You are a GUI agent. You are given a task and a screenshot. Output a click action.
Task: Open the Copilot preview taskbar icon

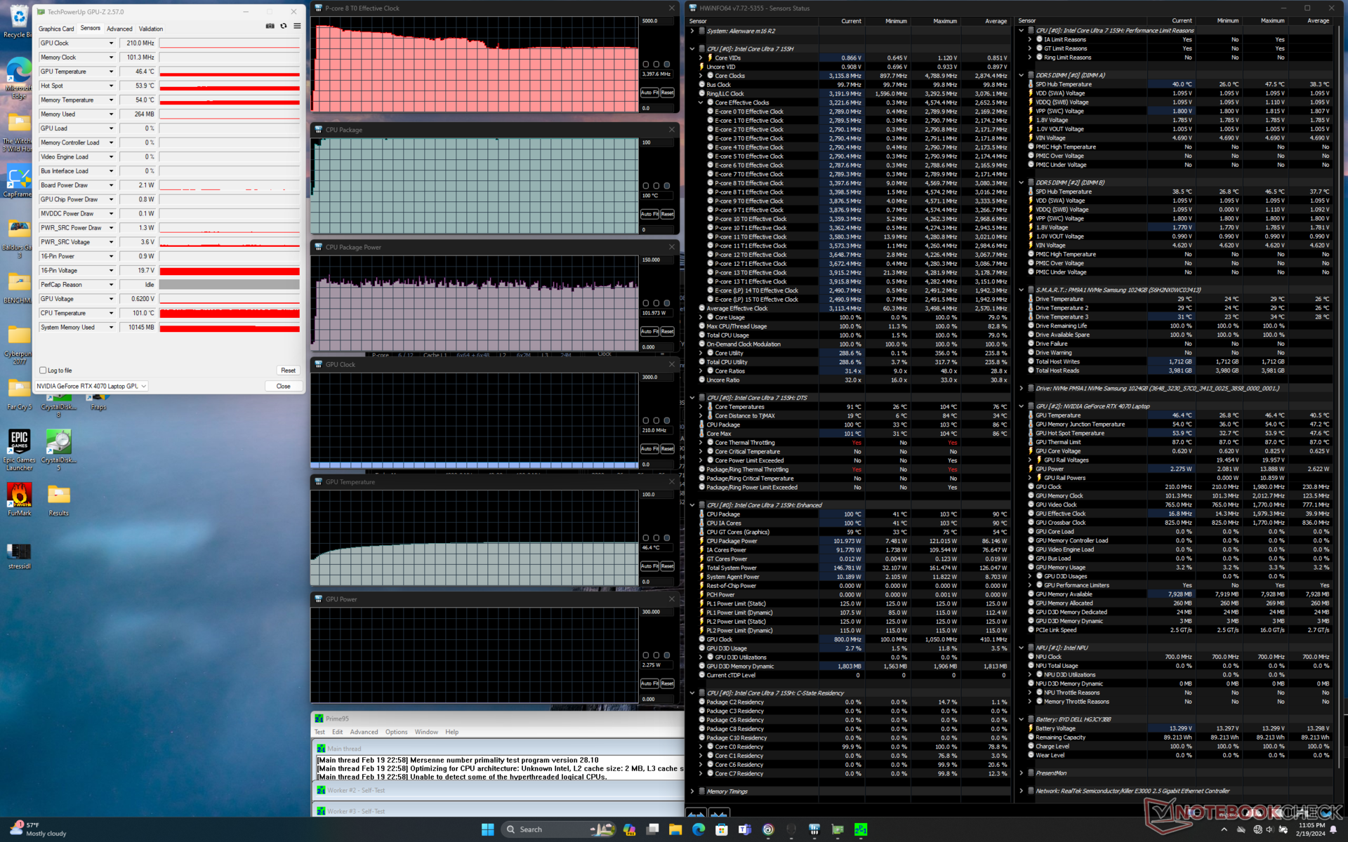pyautogui.click(x=629, y=829)
